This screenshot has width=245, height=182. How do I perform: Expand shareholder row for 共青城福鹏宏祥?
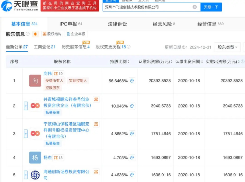point(26,106)
